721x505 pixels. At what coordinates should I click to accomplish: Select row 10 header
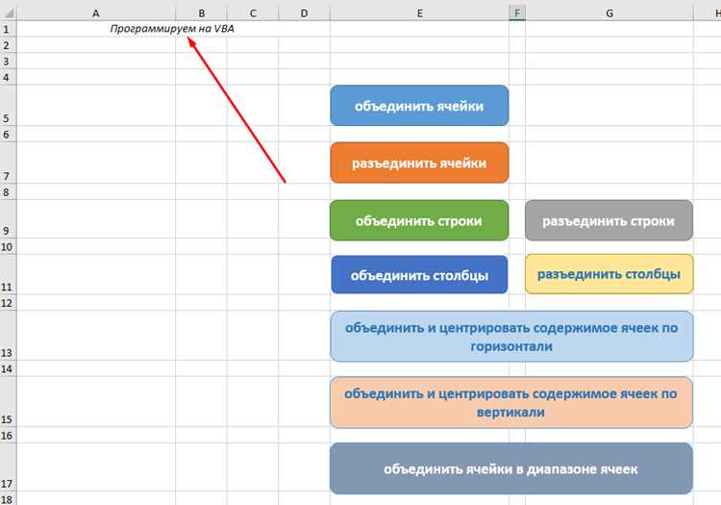click(8, 246)
